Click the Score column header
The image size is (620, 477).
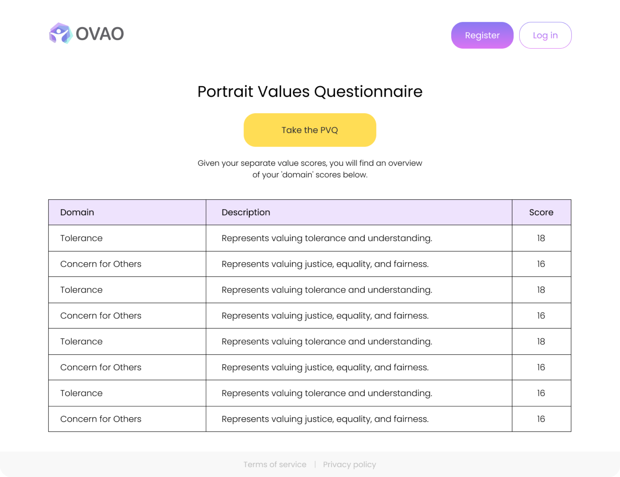[541, 212]
